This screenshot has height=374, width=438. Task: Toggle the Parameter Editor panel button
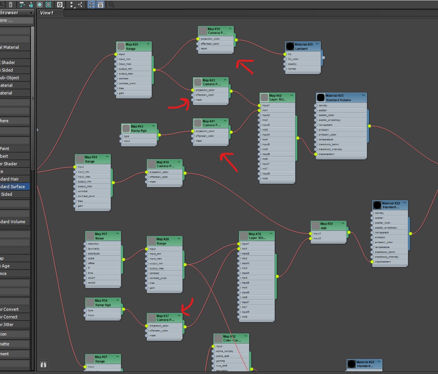[x=100, y=5]
